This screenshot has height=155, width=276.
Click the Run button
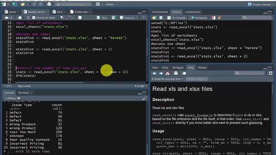[102, 18]
